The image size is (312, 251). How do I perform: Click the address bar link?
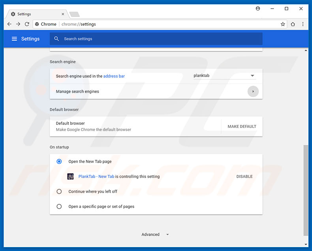point(114,76)
